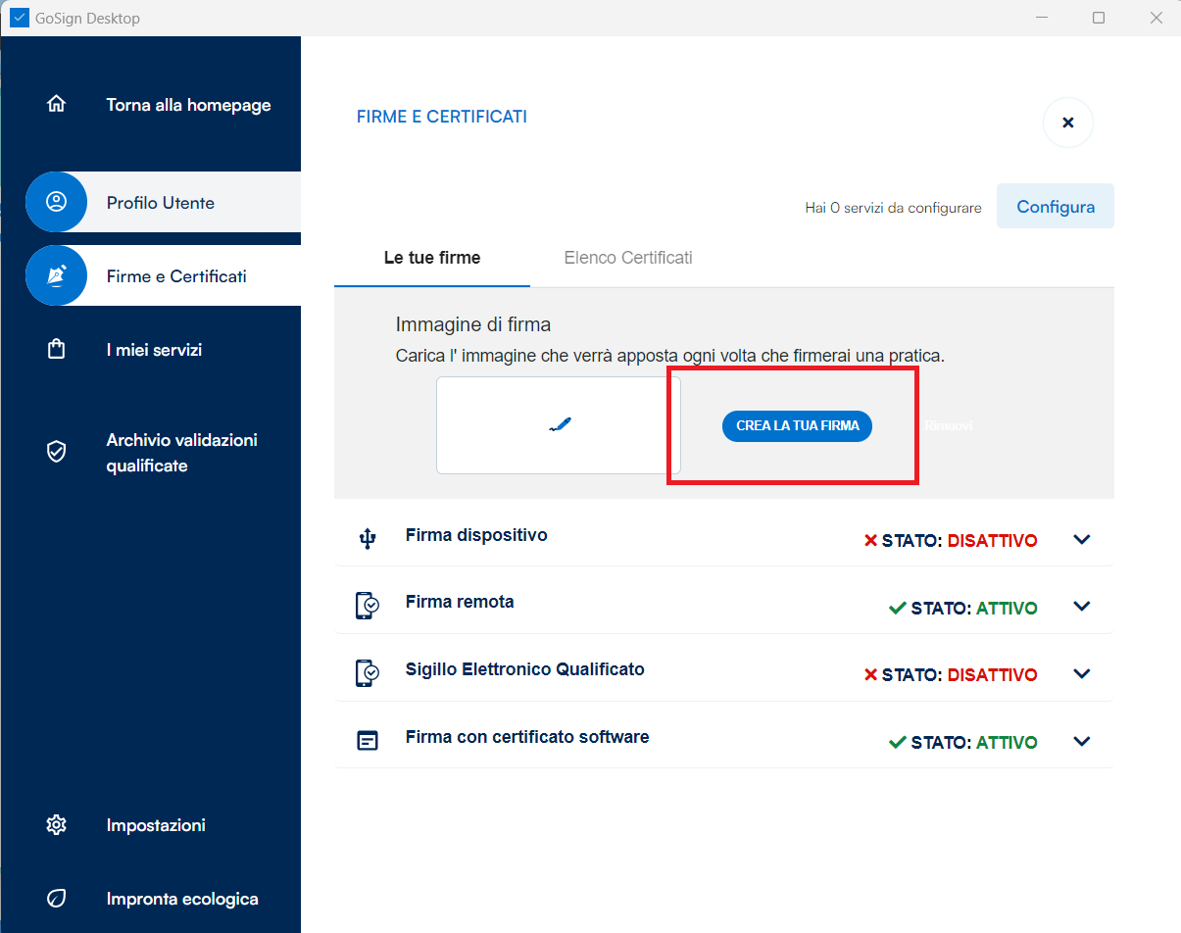This screenshot has height=933, width=1181.
Task: Switch to the Elenco Certificati tab
Action: click(x=628, y=259)
